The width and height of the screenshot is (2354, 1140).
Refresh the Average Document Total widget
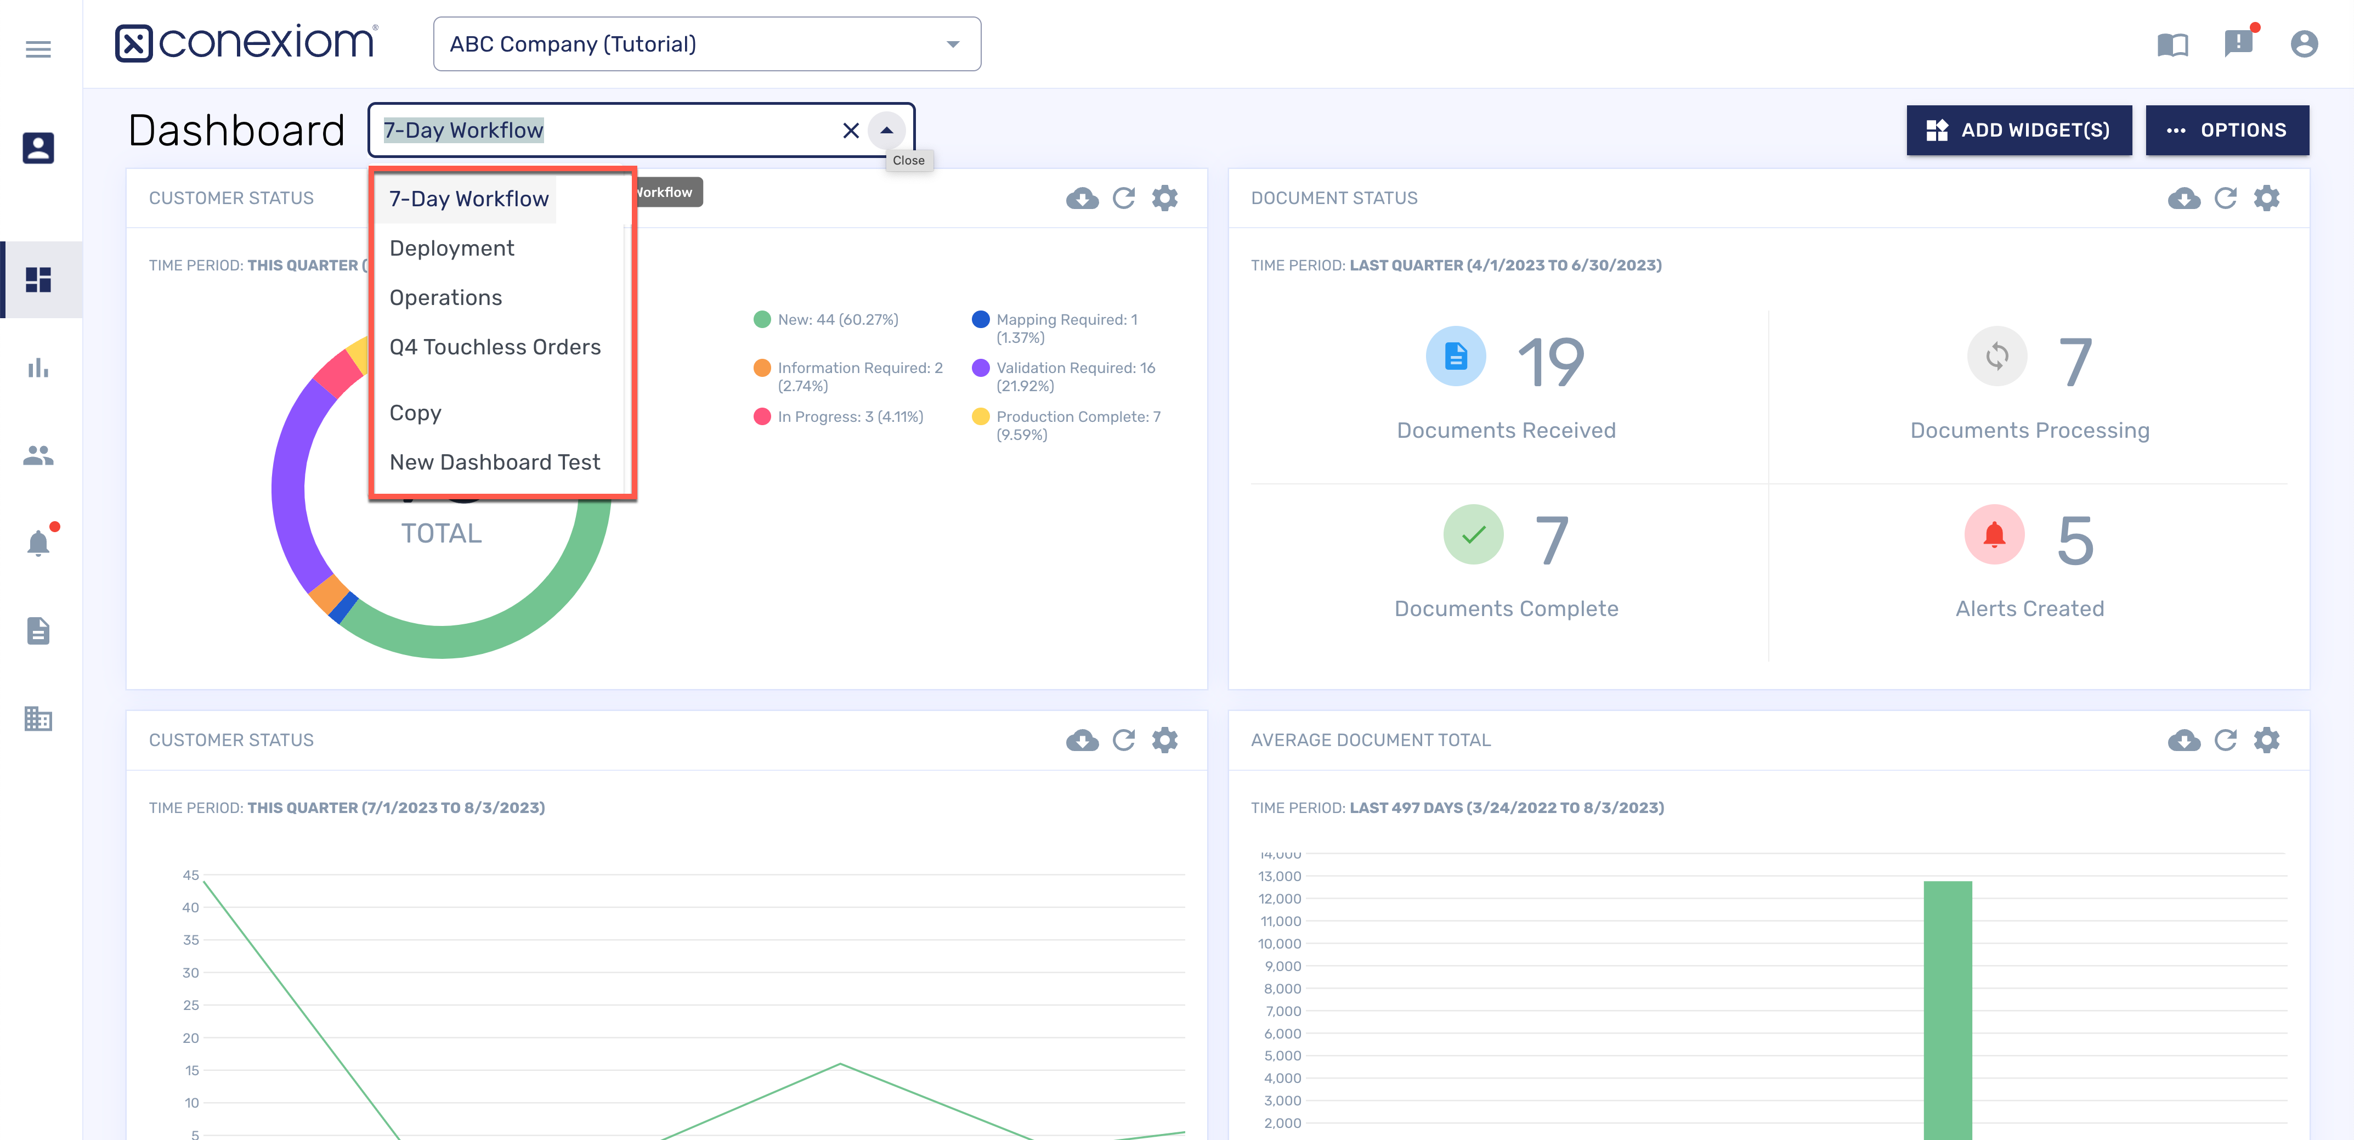2225,741
